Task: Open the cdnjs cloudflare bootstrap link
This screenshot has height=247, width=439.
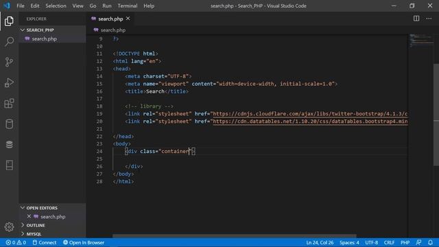Action: (310, 114)
